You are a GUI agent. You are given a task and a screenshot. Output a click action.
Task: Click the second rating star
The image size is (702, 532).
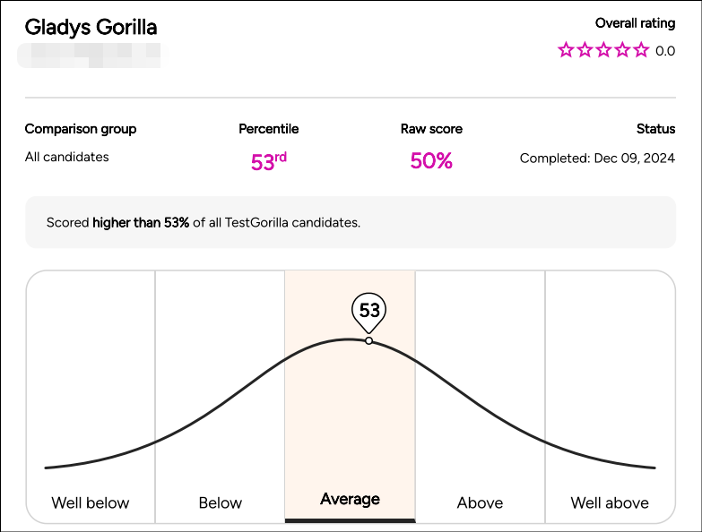(585, 49)
